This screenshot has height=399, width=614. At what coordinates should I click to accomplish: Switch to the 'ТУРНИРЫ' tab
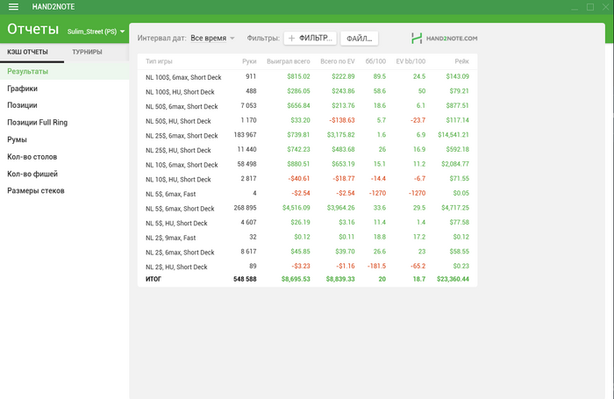pyautogui.click(x=87, y=52)
